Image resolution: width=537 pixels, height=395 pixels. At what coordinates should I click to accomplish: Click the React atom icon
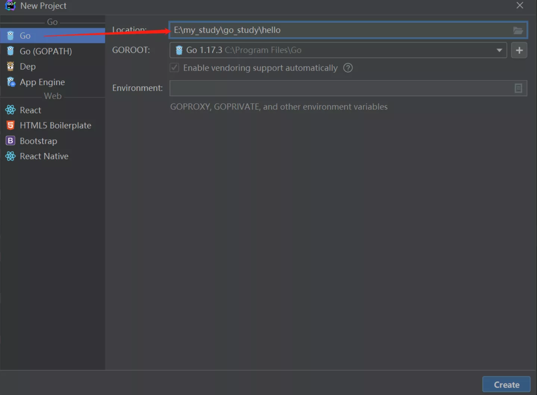click(x=10, y=110)
